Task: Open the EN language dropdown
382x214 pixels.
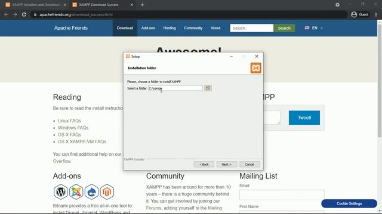Action: [x=314, y=28]
